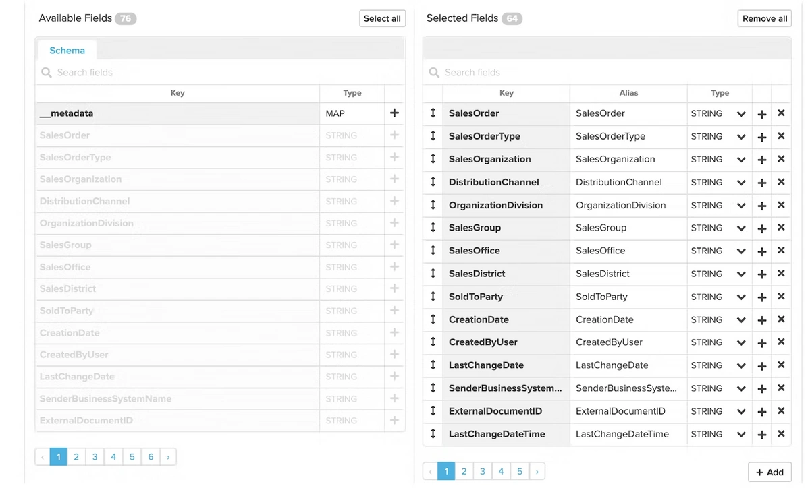This screenshot has width=810, height=488.
Task: Grab reorder handle for SalesOrder row
Action: click(433, 113)
